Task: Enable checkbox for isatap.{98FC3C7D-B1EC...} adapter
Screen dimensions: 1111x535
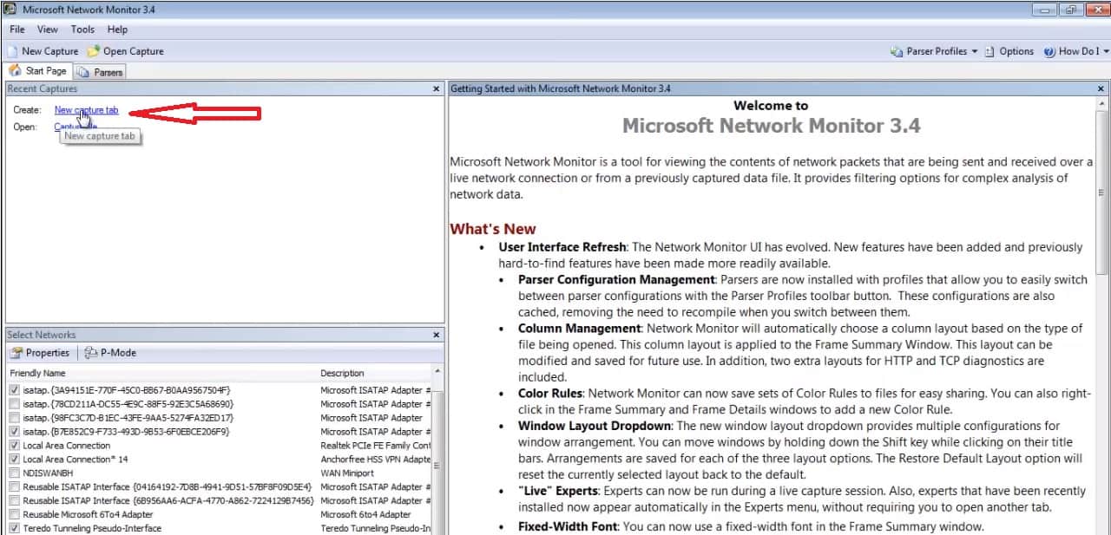Action: [x=15, y=418]
